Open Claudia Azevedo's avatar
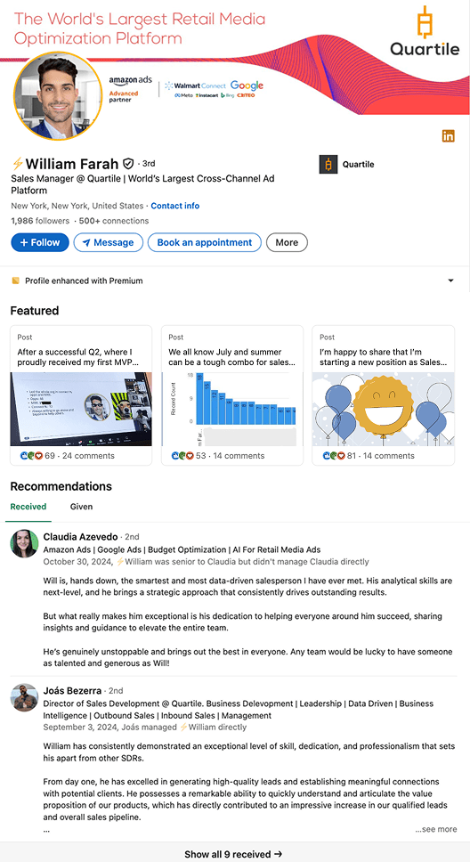Viewport: 470px width, 862px height. [24, 544]
